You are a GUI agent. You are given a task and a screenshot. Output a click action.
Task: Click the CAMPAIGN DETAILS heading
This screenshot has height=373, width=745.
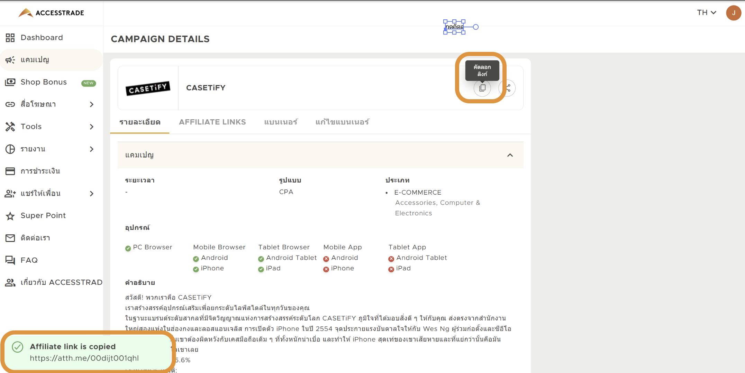click(x=160, y=39)
